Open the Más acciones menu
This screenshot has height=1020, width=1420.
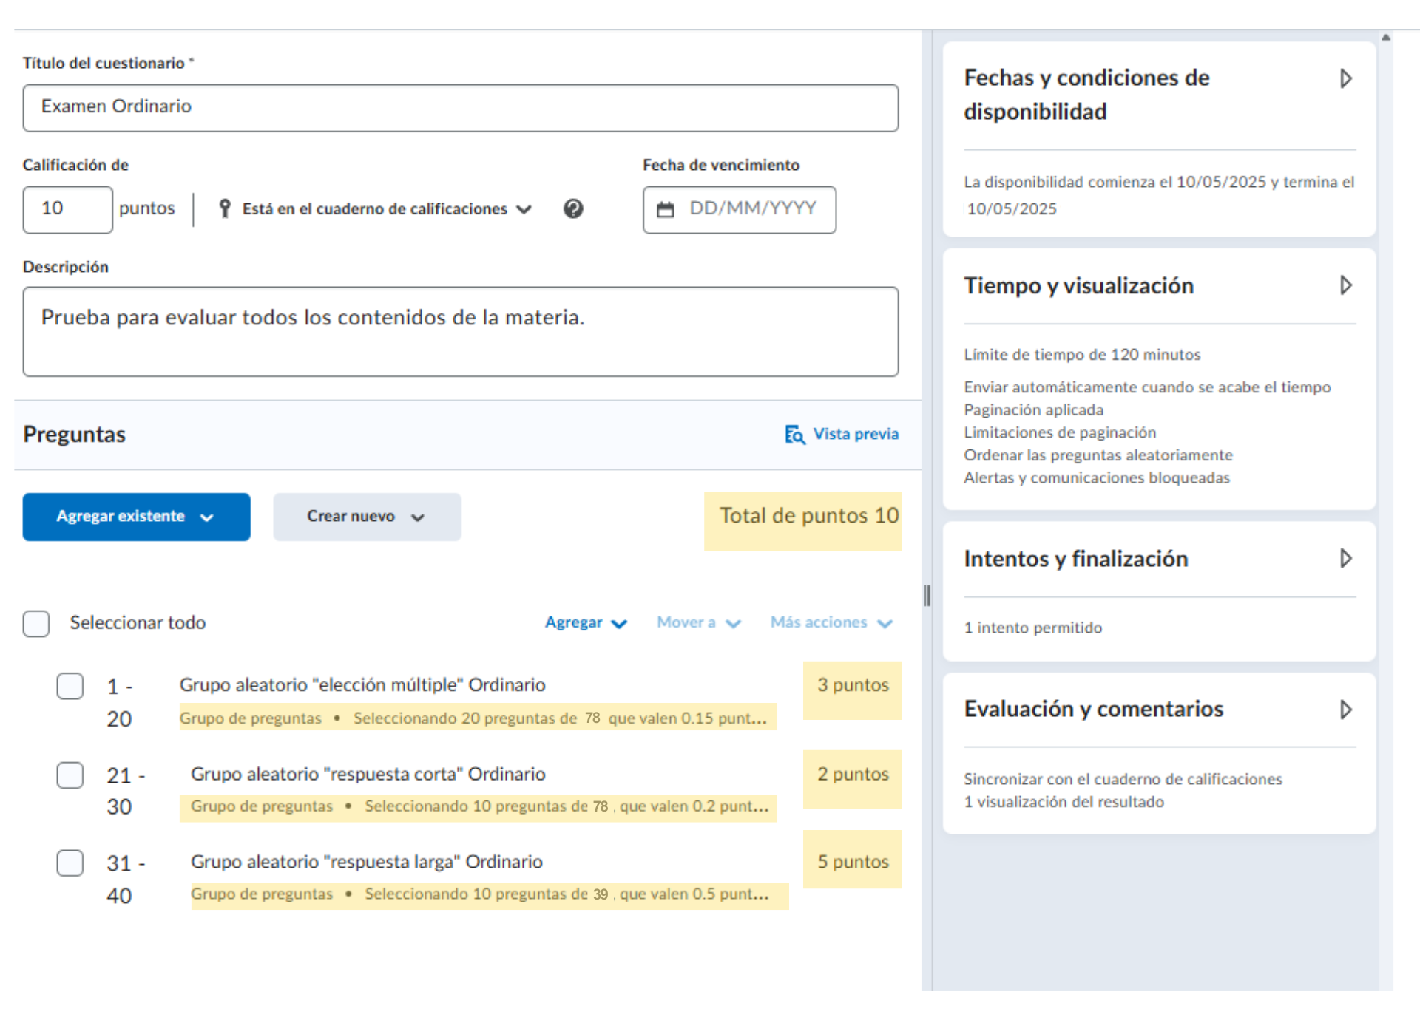(831, 623)
